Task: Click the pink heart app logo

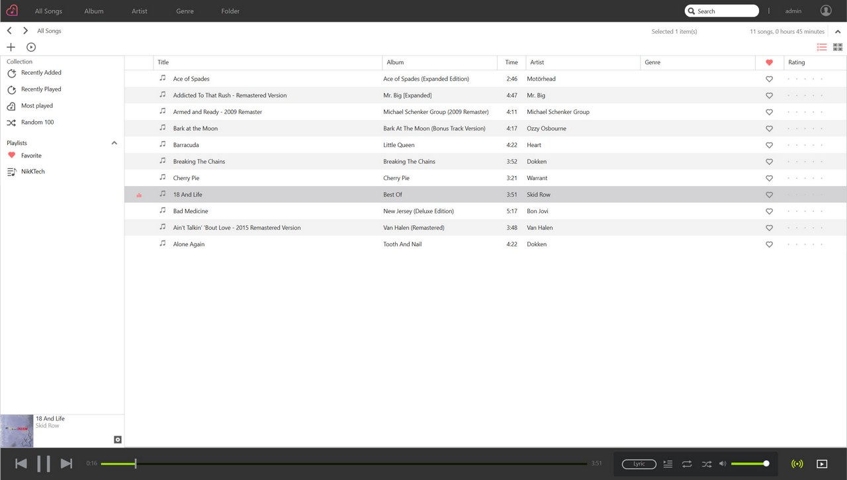Action: (x=11, y=11)
